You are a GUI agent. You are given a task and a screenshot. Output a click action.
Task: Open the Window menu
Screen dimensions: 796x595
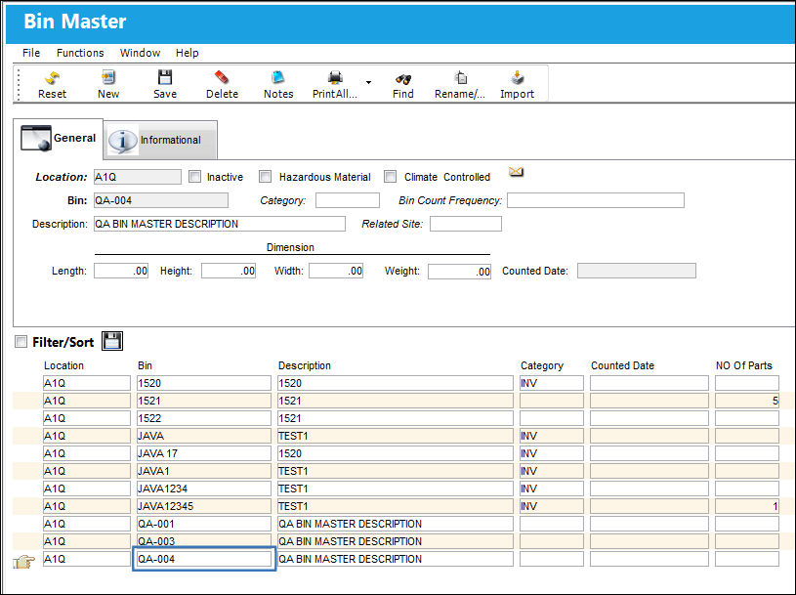pos(140,53)
